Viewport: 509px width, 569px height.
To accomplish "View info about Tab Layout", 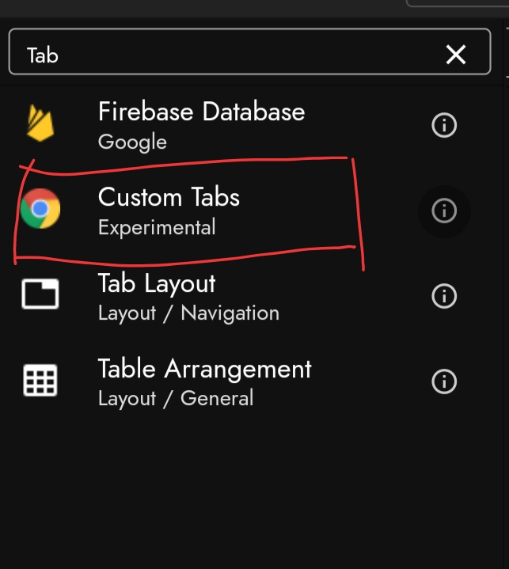I will (444, 296).
